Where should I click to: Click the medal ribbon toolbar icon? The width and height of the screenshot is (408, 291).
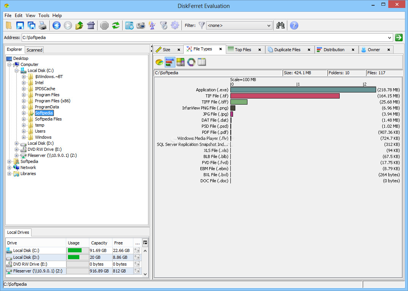coord(164,25)
